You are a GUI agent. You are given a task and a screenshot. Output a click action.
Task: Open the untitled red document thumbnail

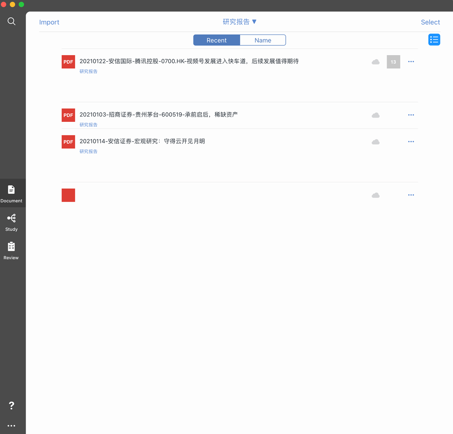click(x=68, y=195)
